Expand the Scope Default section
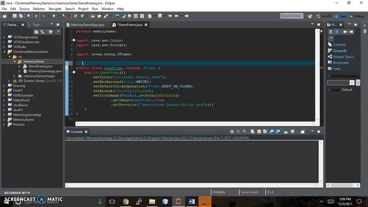This screenshot has height=207, width=368. pyautogui.click(x=328, y=90)
